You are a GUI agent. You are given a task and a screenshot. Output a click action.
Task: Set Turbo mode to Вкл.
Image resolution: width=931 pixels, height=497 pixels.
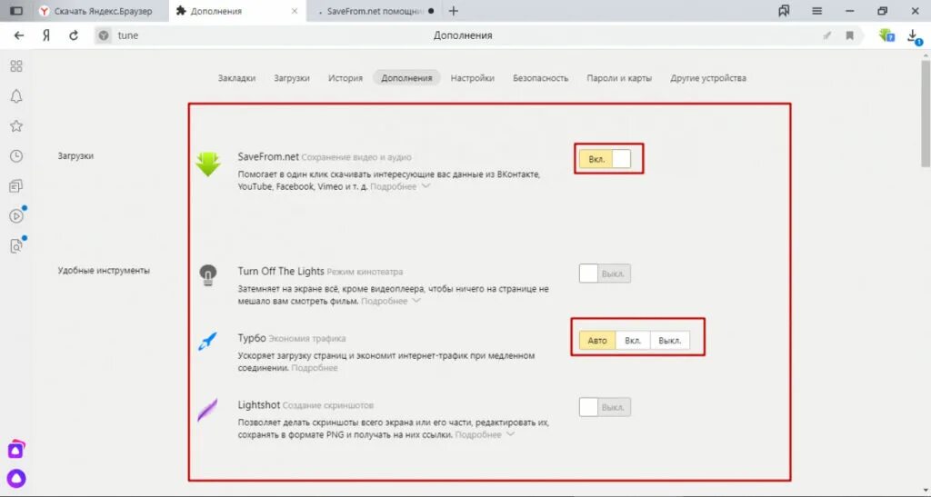[x=633, y=341]
